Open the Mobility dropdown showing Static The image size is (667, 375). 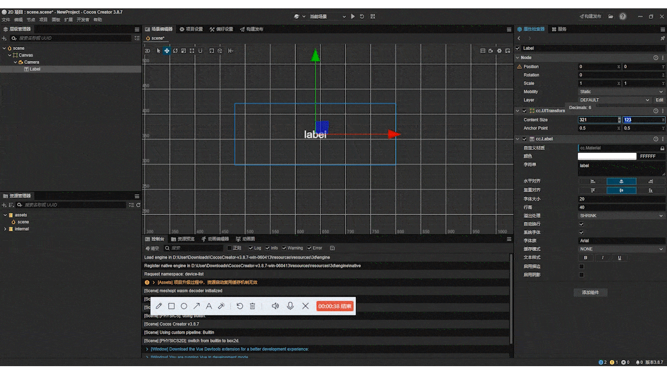pyautogui.click(x=621, y=92)
